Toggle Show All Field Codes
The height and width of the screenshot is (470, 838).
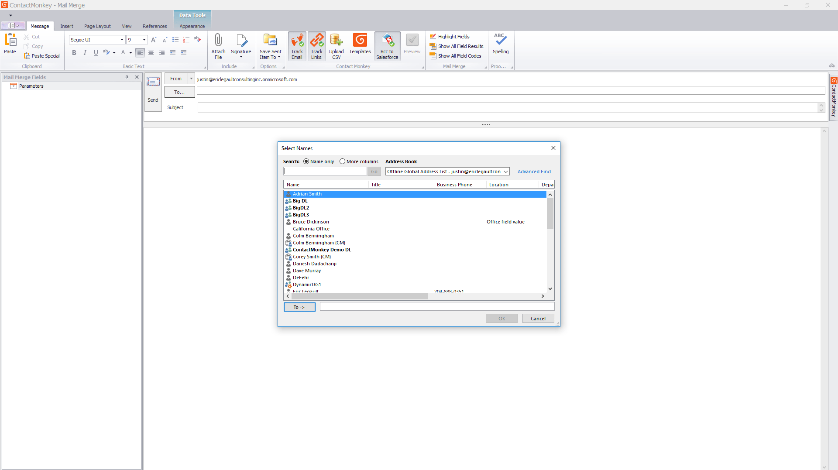[456, 55]
